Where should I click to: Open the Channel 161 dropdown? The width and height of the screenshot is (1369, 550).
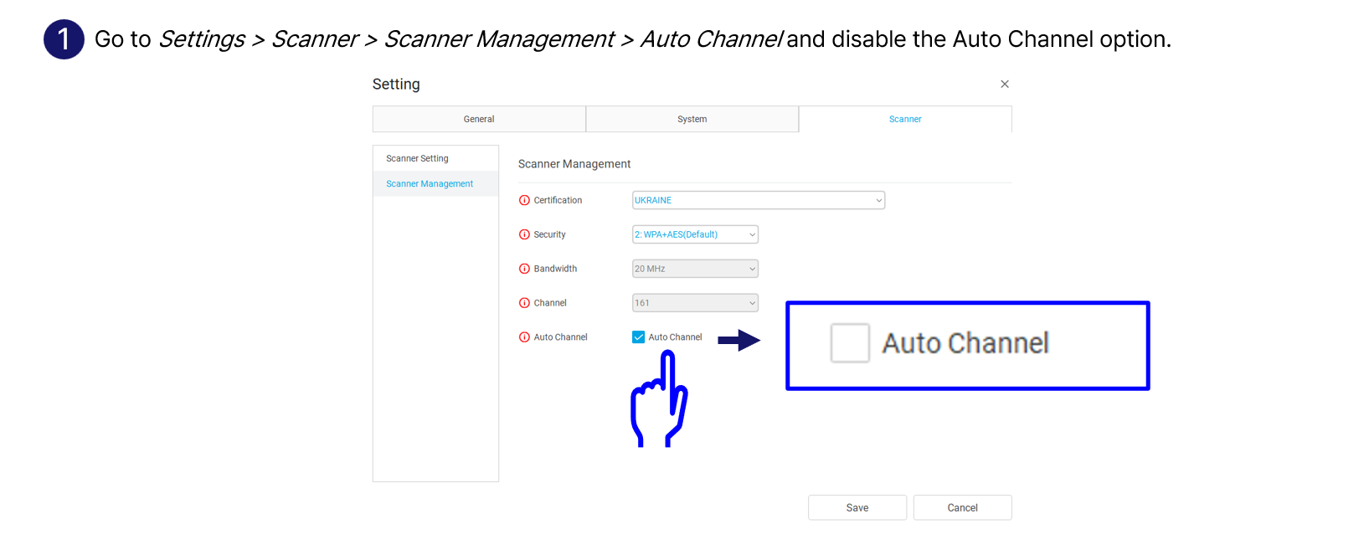(x=695, y=303)
